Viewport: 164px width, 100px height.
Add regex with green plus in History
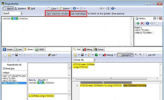[138, 23]
